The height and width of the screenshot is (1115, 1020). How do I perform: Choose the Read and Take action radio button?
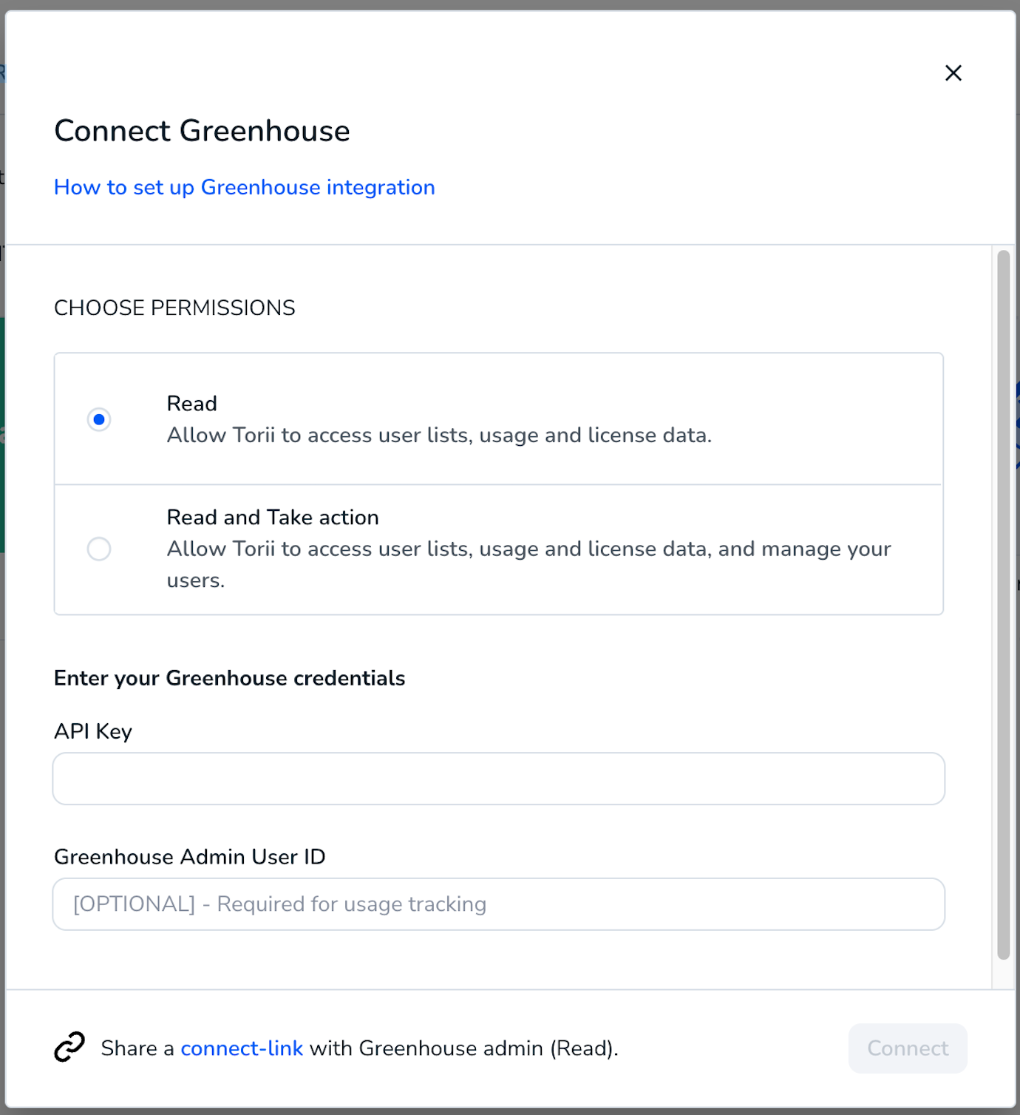point(99,549)
